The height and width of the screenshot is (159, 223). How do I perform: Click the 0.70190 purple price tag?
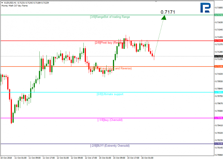point(219,144)
